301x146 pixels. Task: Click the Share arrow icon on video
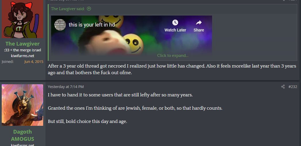coord(199,23)
